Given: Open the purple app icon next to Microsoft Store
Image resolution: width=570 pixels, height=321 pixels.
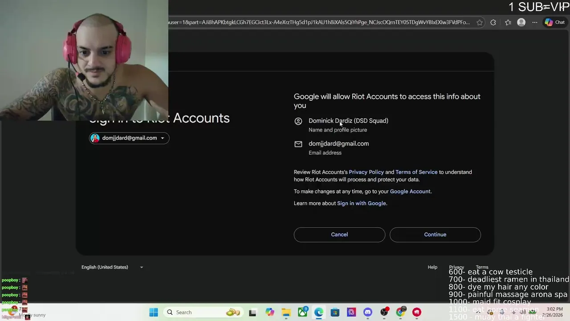Looking at the screenshot, I should 351,312.
